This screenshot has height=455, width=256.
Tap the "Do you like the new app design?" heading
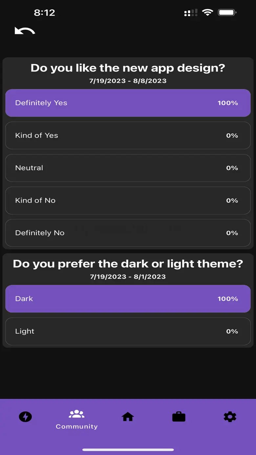(128, 68)
